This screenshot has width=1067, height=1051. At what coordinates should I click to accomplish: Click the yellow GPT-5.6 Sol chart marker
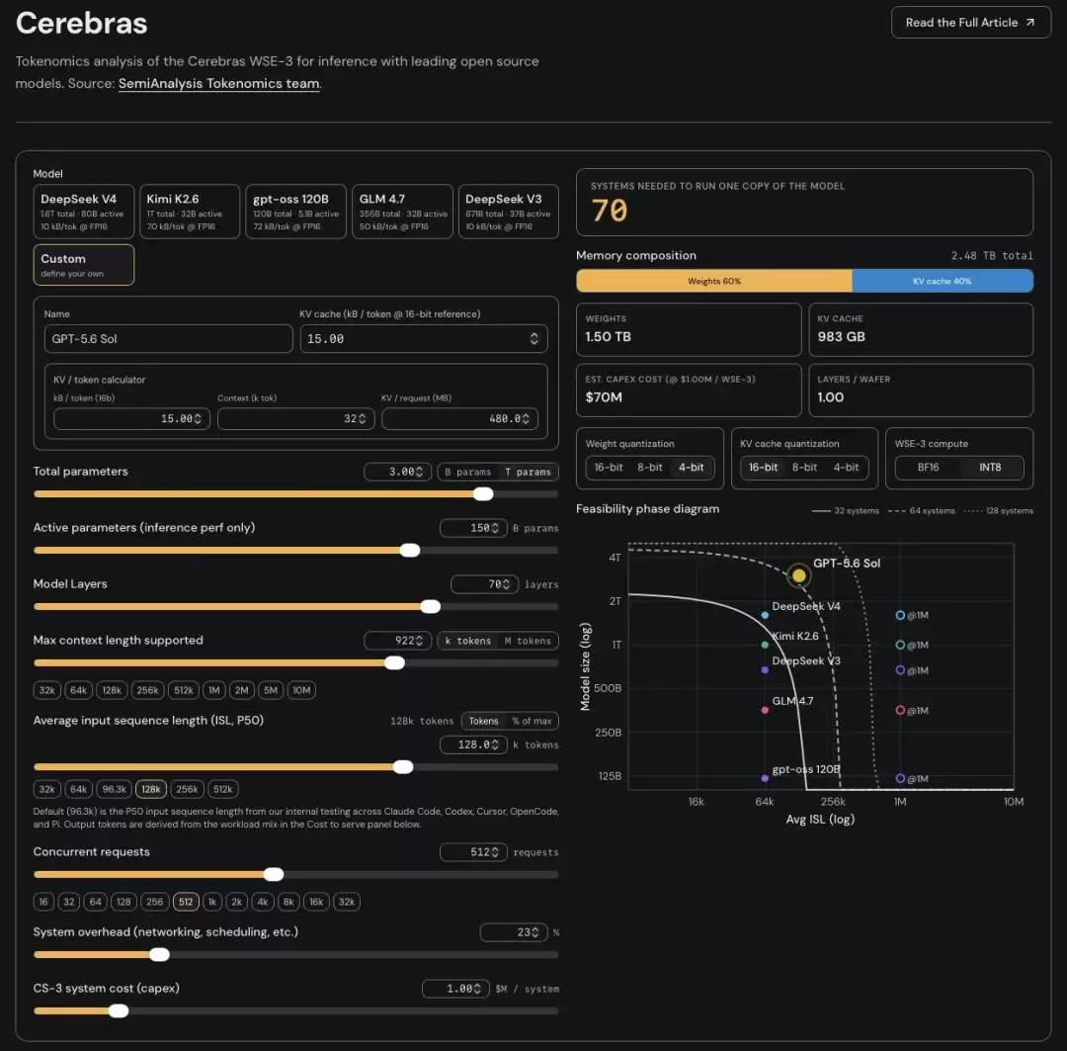[x=799, y=575]
